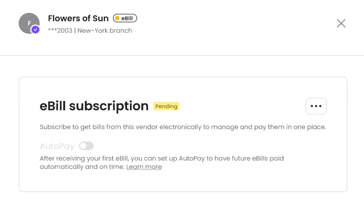Enable the AutoPay toggle switch

click(86, 146)
